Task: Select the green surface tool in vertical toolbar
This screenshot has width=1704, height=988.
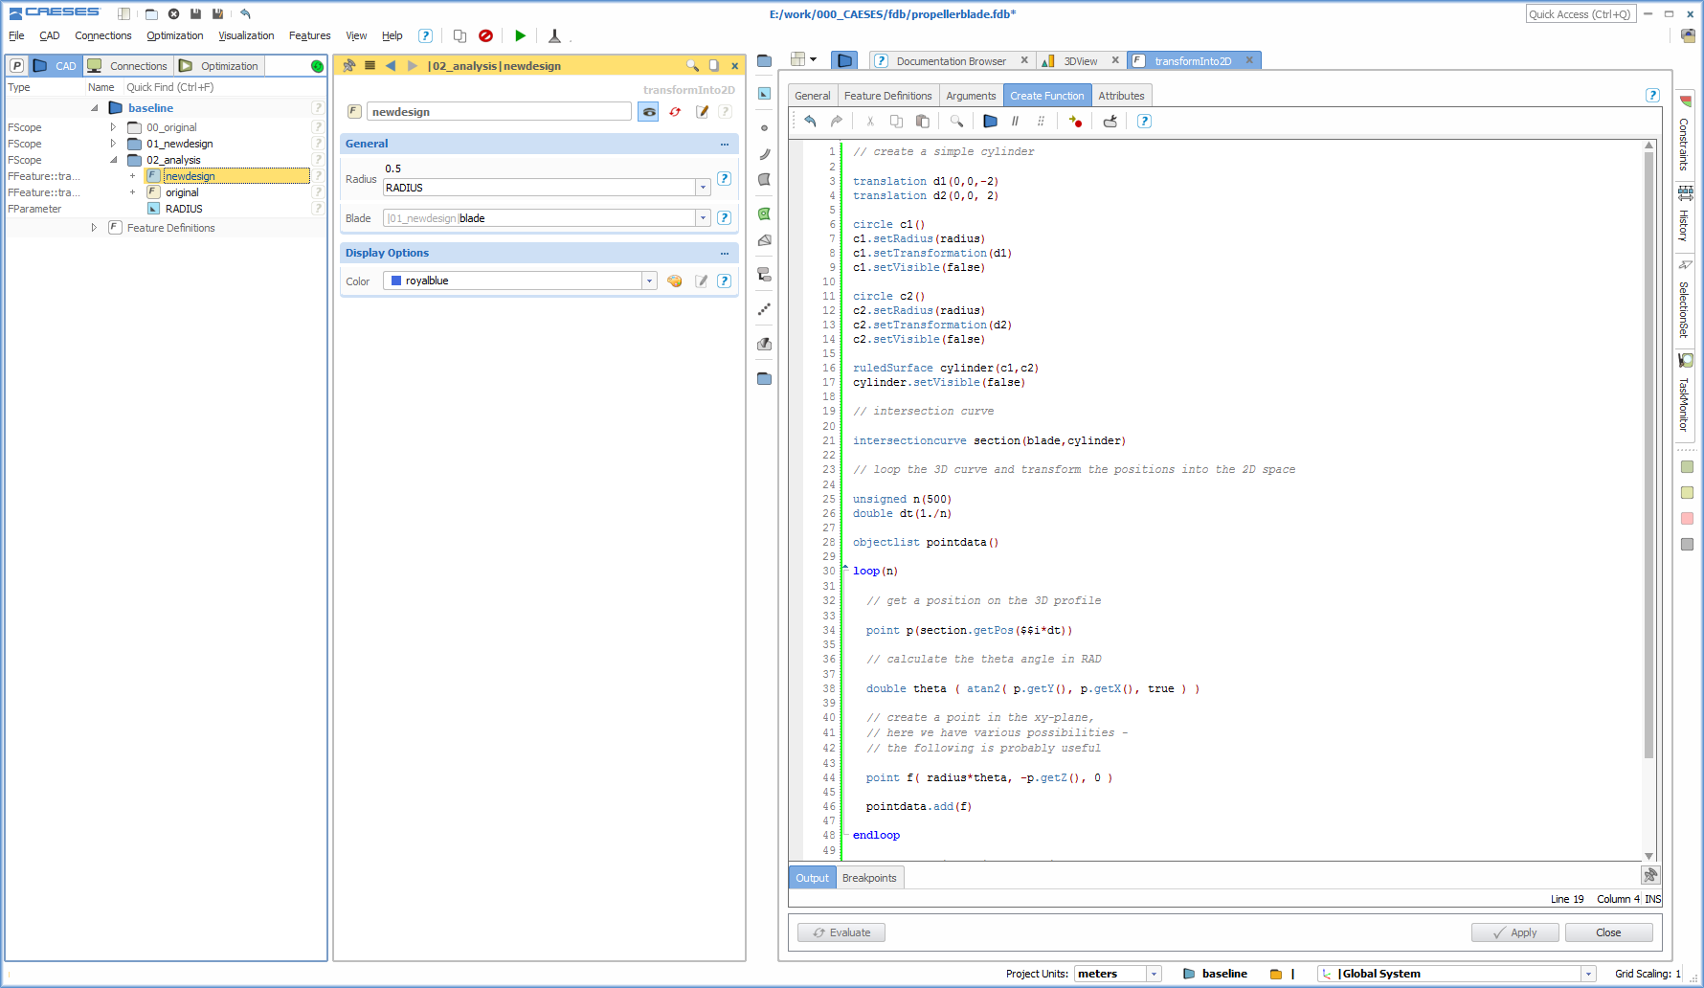Action: coord(764,214)
